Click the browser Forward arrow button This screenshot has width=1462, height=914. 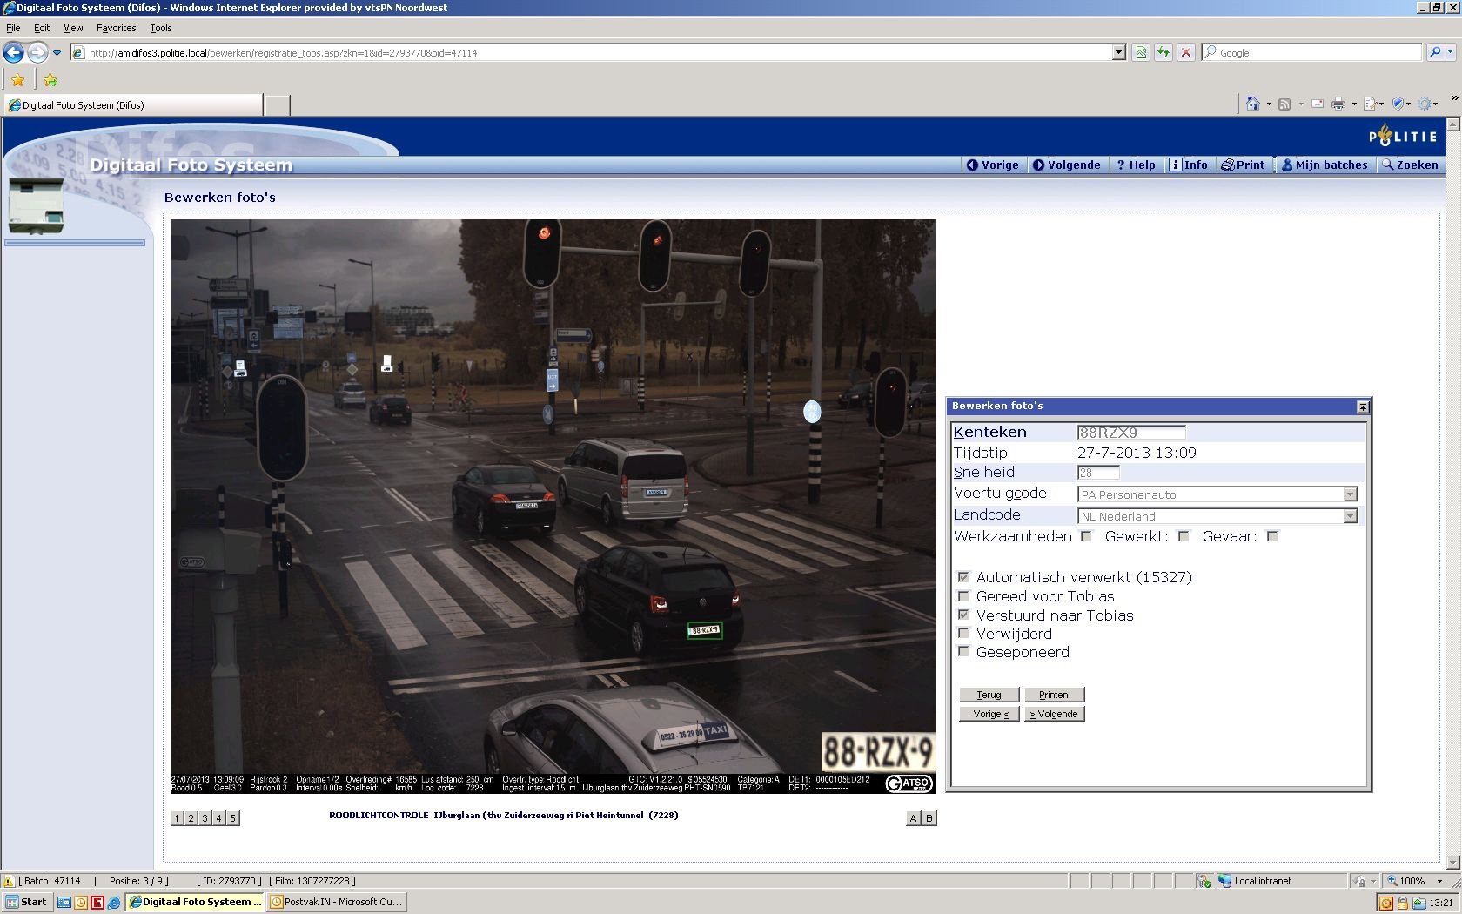[37, 52]
